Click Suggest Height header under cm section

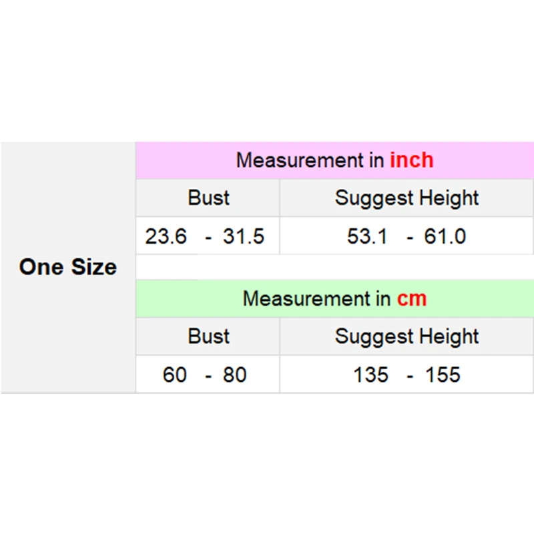coord(407,336)
